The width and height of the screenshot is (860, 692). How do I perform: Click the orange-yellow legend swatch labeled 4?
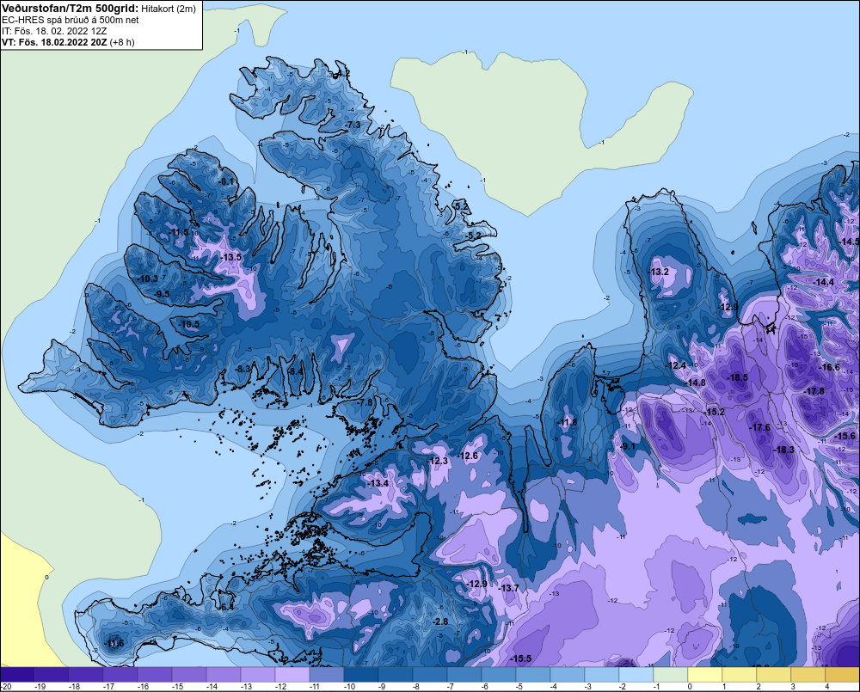point(843,675)
